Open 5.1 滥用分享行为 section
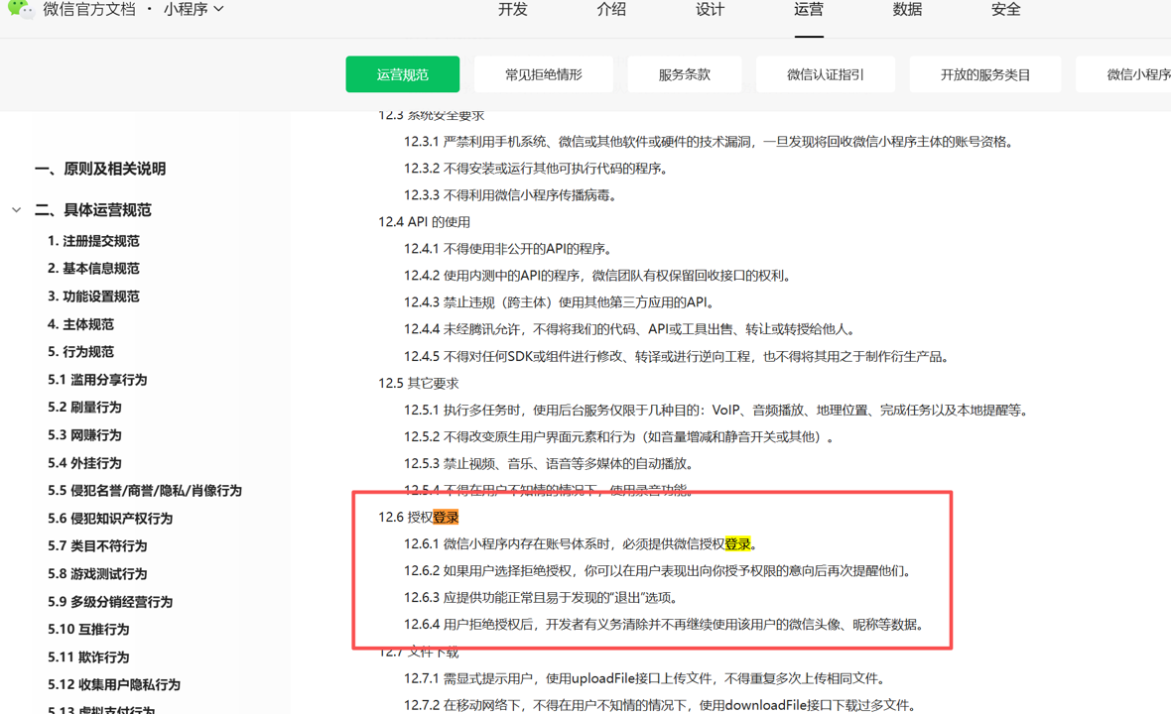This screenshot has height=714, width=1171. click(x=97, y=380)
